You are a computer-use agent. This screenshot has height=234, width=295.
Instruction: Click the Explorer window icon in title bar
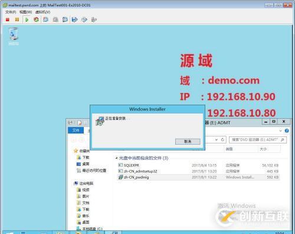[70, 123]
